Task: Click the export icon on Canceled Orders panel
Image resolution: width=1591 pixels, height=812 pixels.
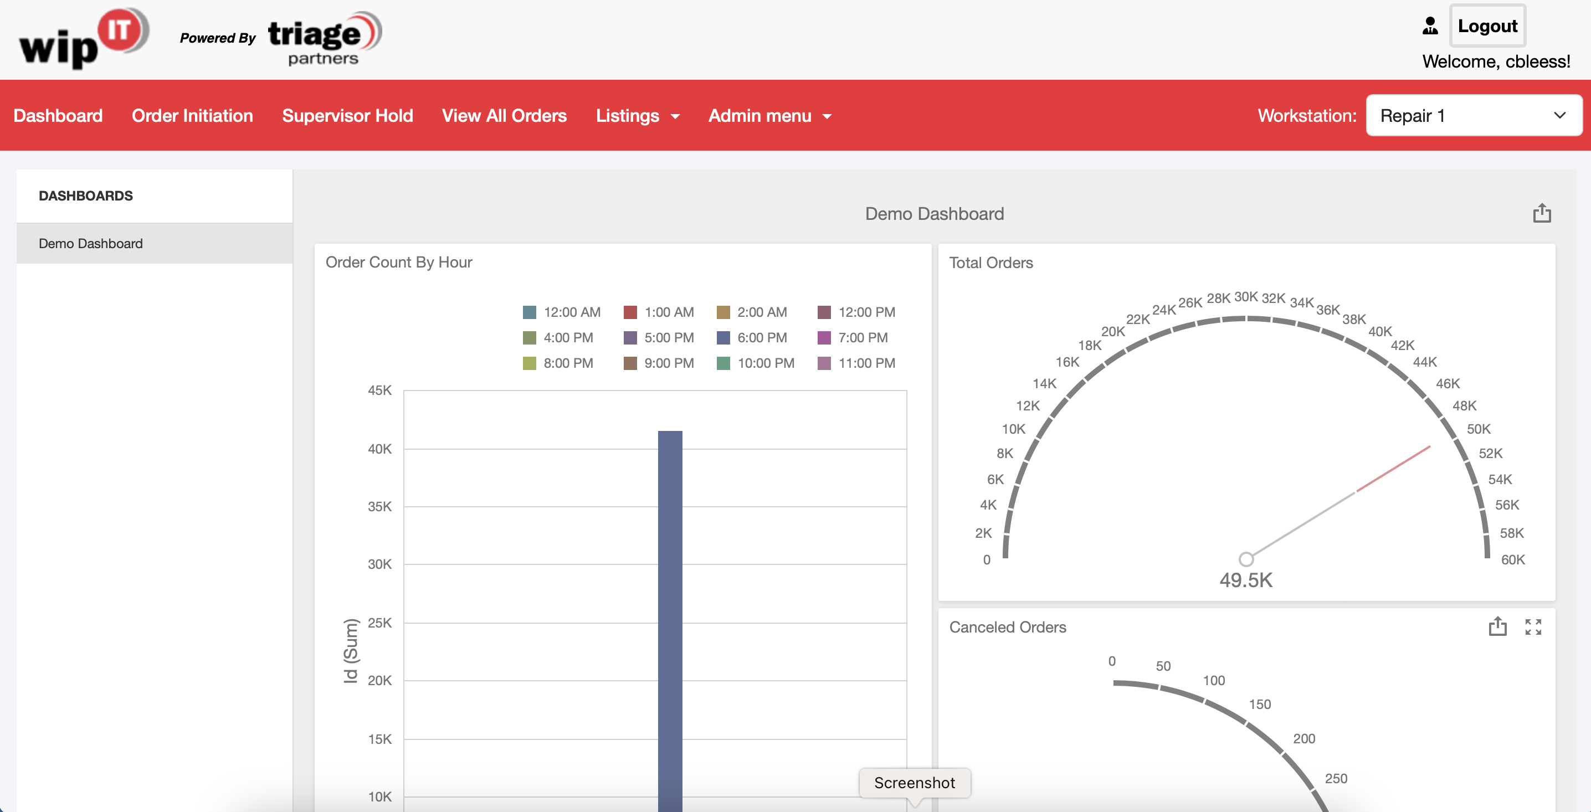Action: pos(1497,627)
